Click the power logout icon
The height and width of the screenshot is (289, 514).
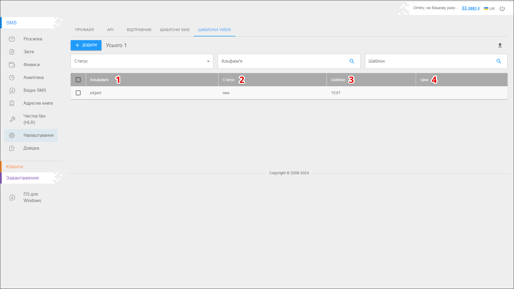pos(502,9)
